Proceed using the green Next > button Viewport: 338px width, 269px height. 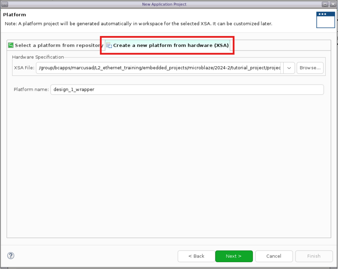[x=234, y=256]
